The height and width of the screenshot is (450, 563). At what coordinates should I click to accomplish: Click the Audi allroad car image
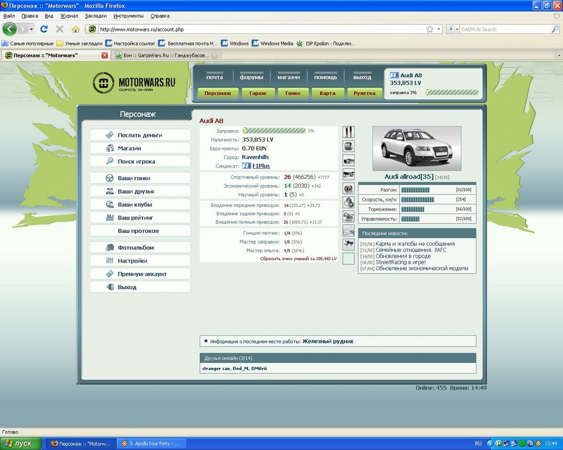click(416, 148)
